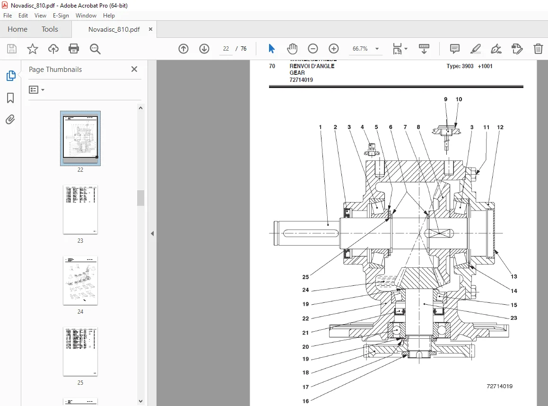Image resolution: width=548 pixels, height=406 pixels.
Task: Open the File menu
Action: [8, 16]
